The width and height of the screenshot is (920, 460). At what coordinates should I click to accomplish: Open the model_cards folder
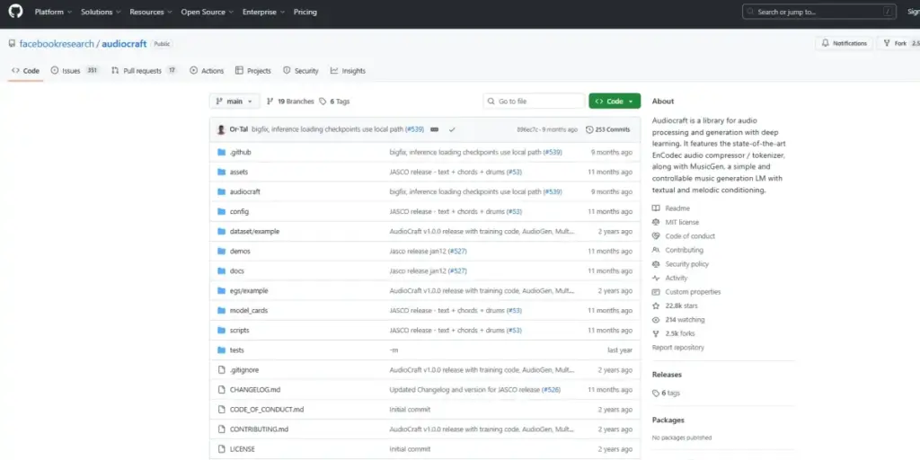click(249, 310)
